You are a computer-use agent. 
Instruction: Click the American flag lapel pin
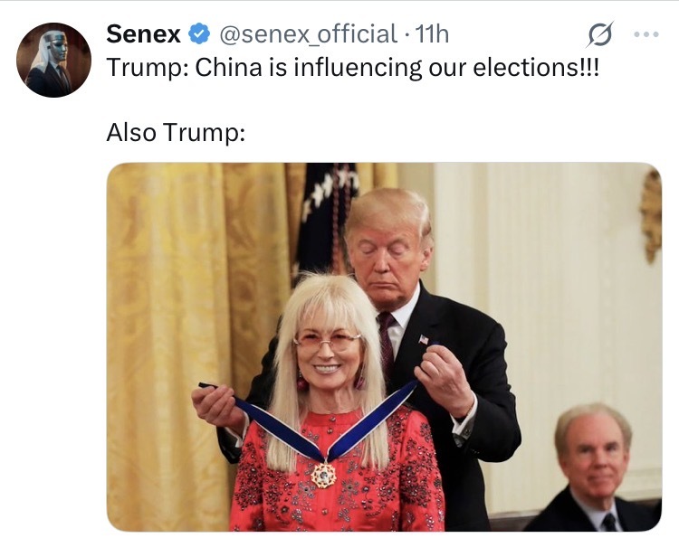(424, 339)
